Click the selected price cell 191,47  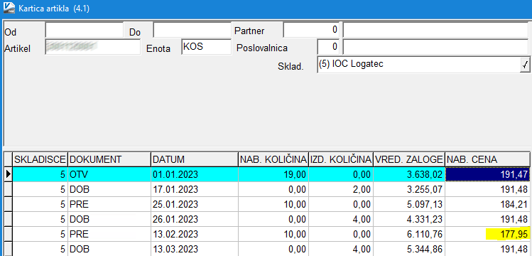pos(487,174)
